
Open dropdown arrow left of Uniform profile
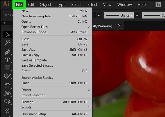coord(99,15)
